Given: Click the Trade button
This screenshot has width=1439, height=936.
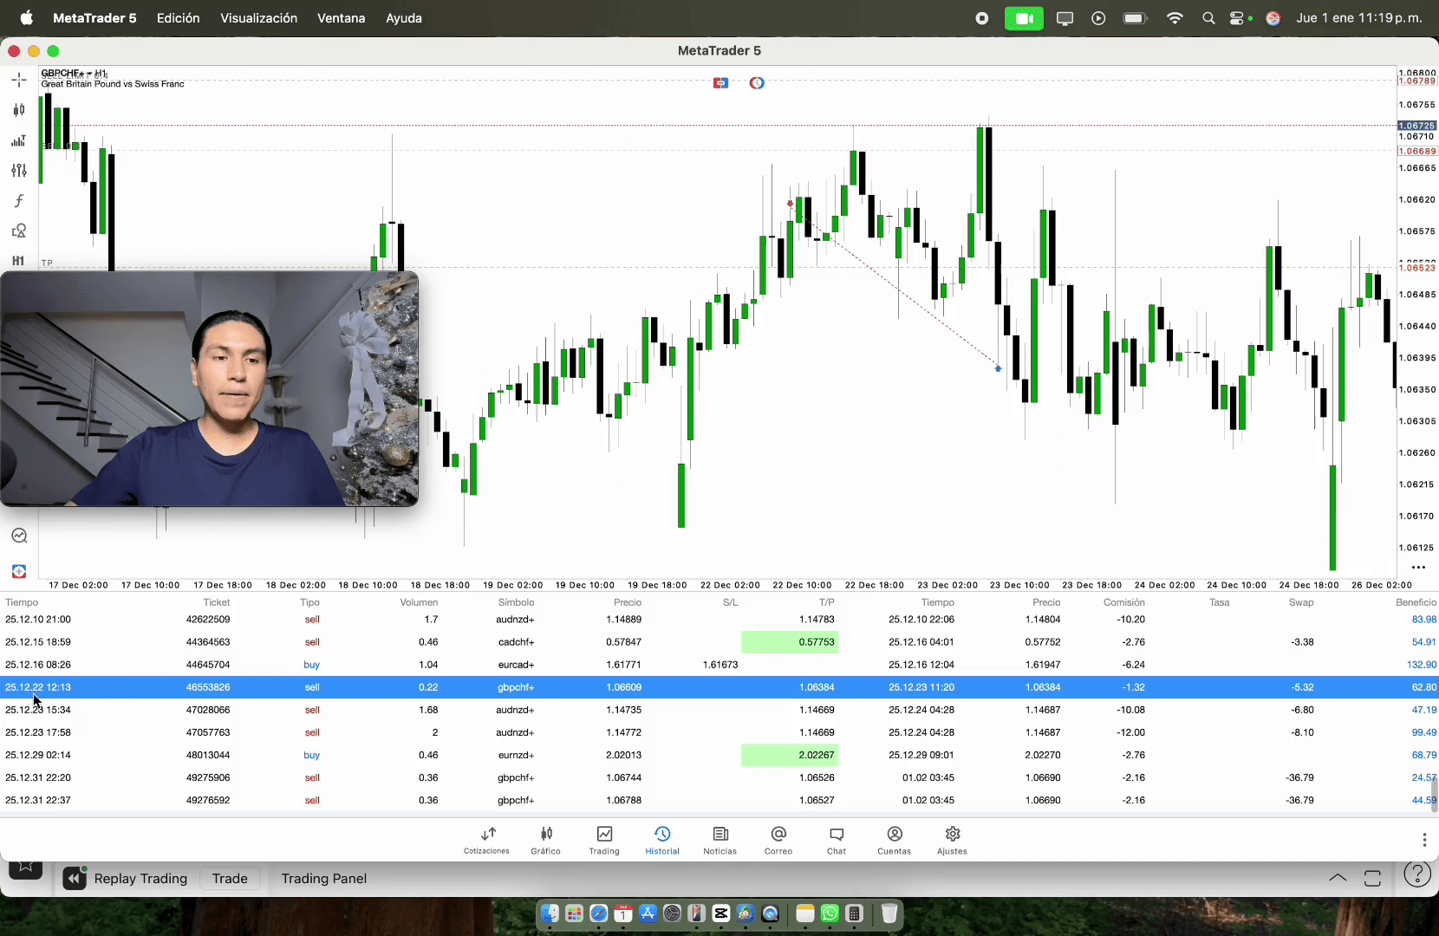Looking at the screenshot, I should point(230,879).
